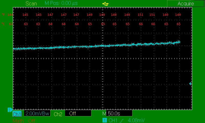
Task: Select the Ch2 channel label
Action: click(x=58, y=114)
